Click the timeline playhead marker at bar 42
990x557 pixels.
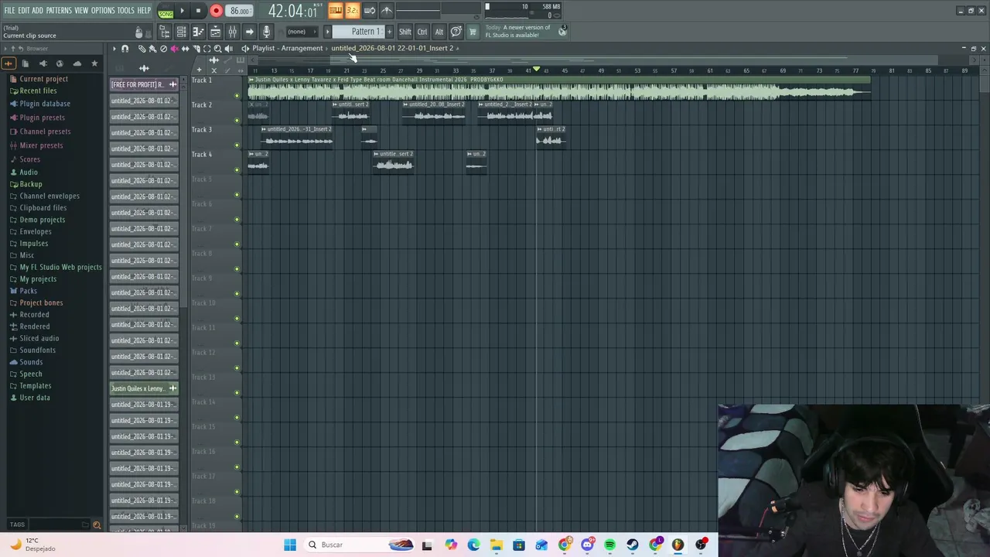(536, 70)
